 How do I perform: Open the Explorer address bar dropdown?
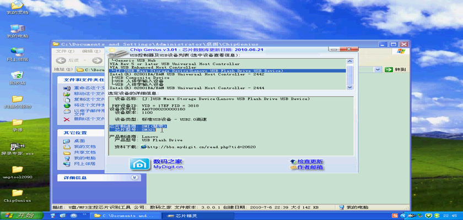point(378,69)
